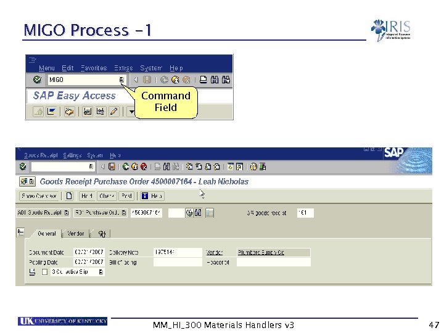The height and width of the screenshot is (333, 444).
Task: Open the System menu in the MIGO window
Action: pyautogui.click(x=95, y=155)
